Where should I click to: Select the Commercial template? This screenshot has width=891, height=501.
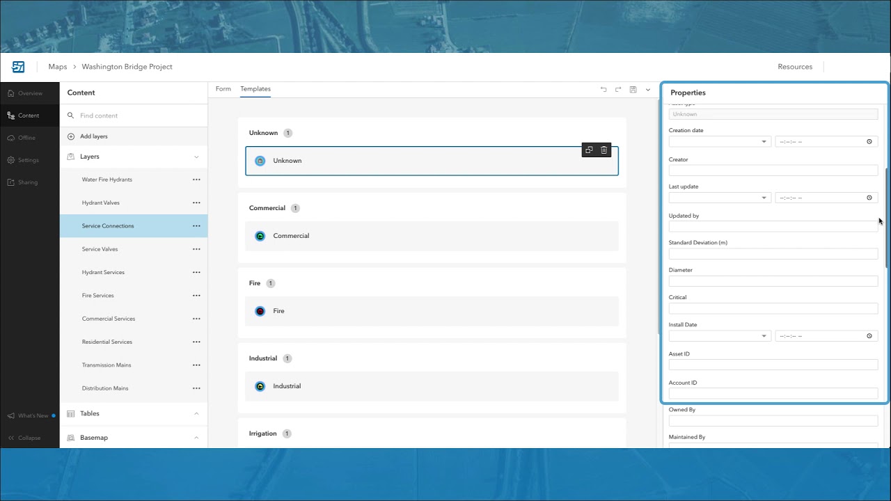coord(432,236)
